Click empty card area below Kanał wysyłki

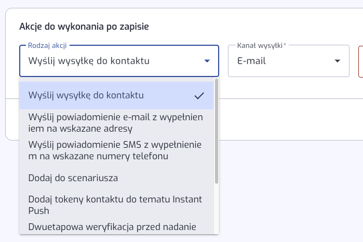[x=288, y=88]
